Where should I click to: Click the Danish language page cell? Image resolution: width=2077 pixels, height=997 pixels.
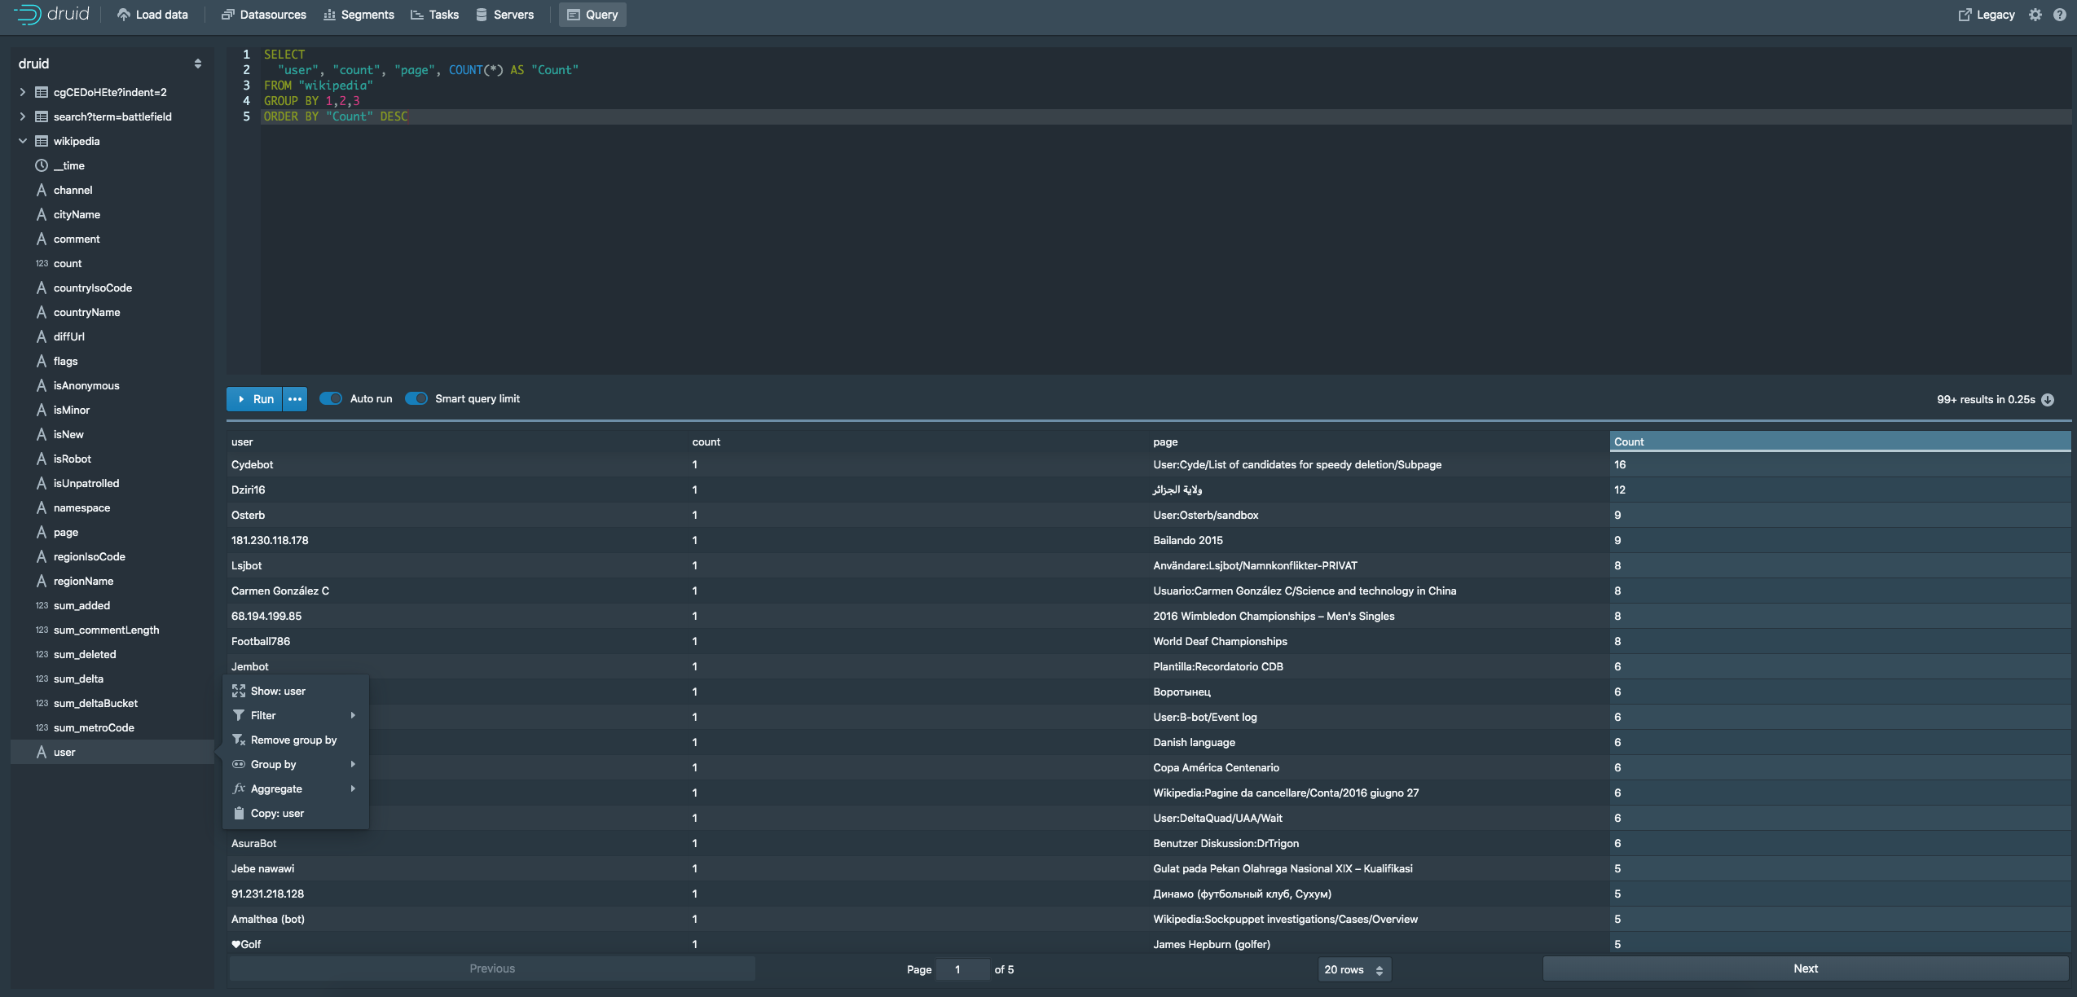click(1379, 742)
